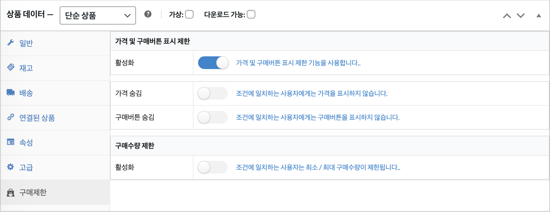Click the link icon beside 연결된 상품
The height and width of the screenshot is (212, 550).
click(x=11, y=117)
